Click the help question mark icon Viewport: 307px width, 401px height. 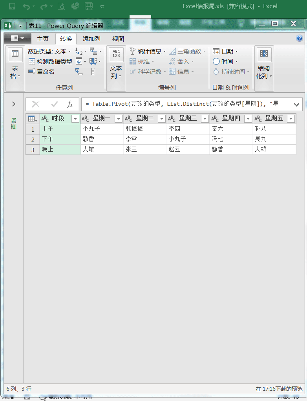[300, 39]
